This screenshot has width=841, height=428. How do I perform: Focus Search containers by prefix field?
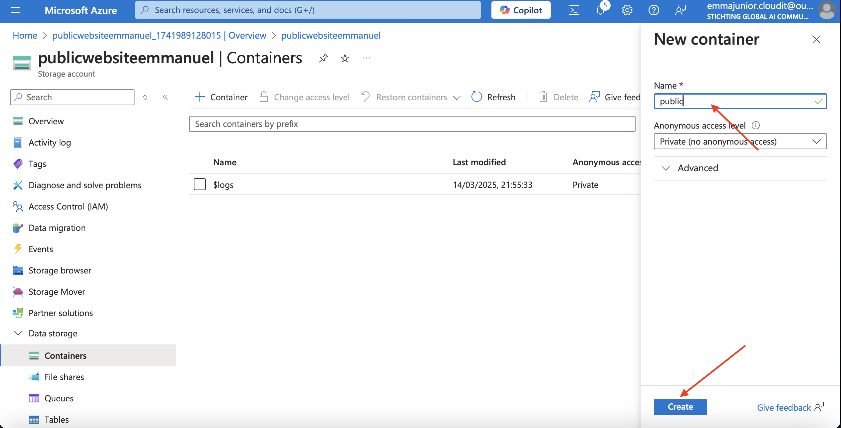[x=412, y=124]
